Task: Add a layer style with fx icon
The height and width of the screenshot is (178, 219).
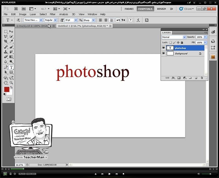Action: tap(173, 78)
